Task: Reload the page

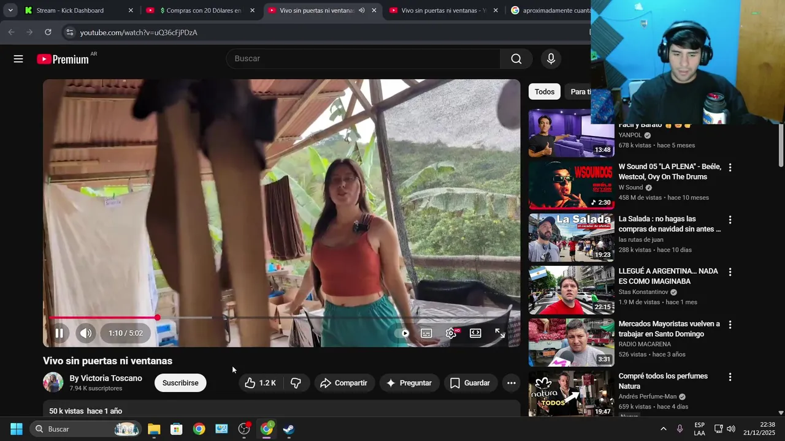Action: (48, 32)
